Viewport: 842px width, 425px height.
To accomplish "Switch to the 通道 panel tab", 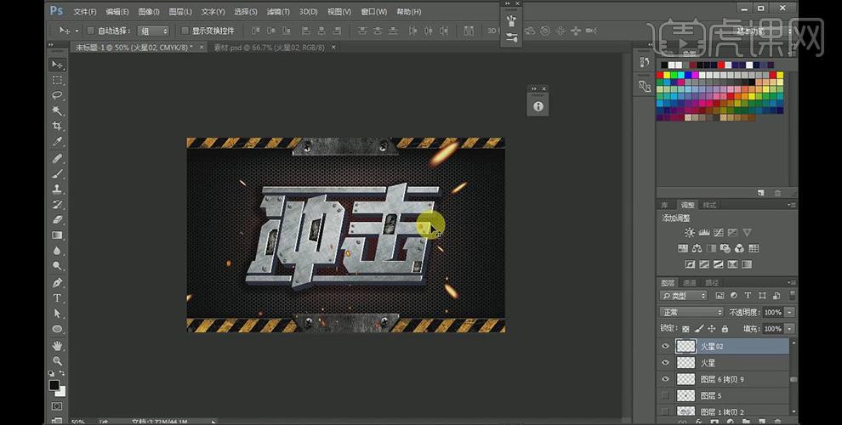I will (x=690, y=282).
